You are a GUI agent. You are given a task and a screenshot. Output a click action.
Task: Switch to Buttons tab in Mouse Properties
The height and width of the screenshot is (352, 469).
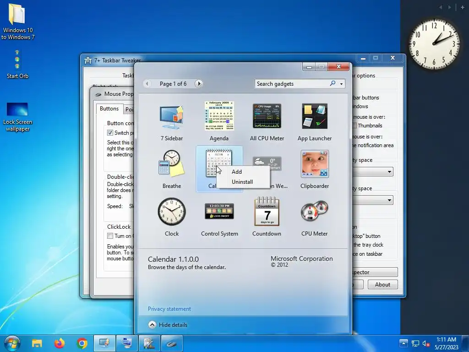pos(109,109)
